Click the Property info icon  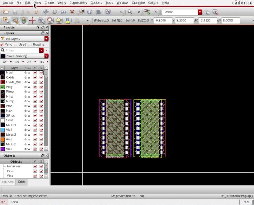(x=89, y=12)
